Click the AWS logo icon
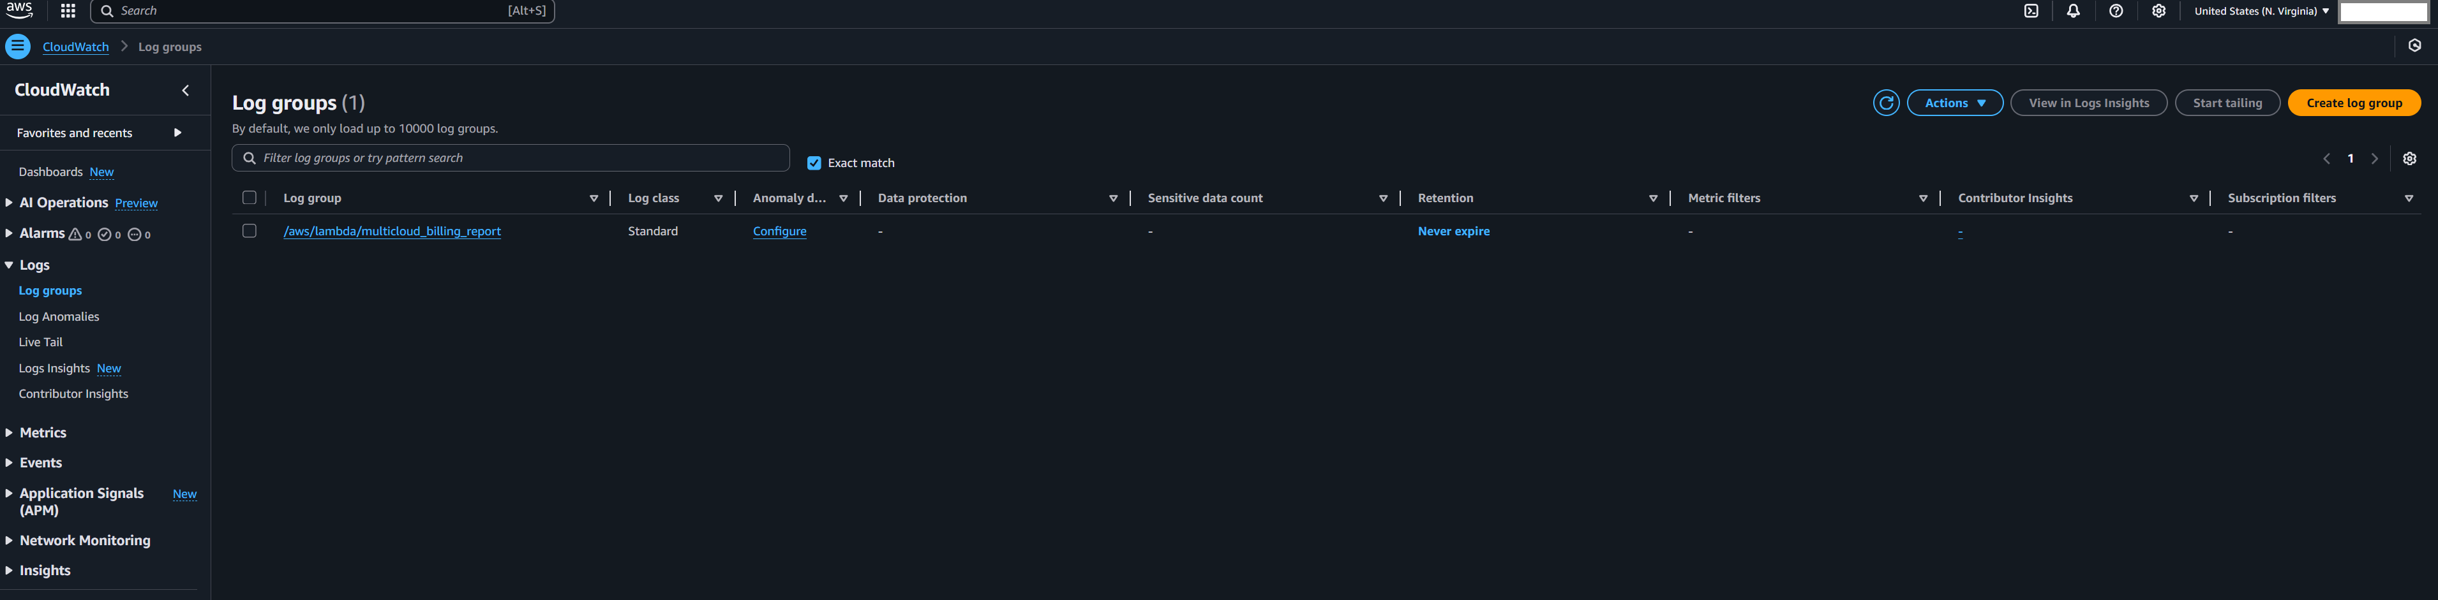This screenshot has width=2438, height=600. (19, 10)
